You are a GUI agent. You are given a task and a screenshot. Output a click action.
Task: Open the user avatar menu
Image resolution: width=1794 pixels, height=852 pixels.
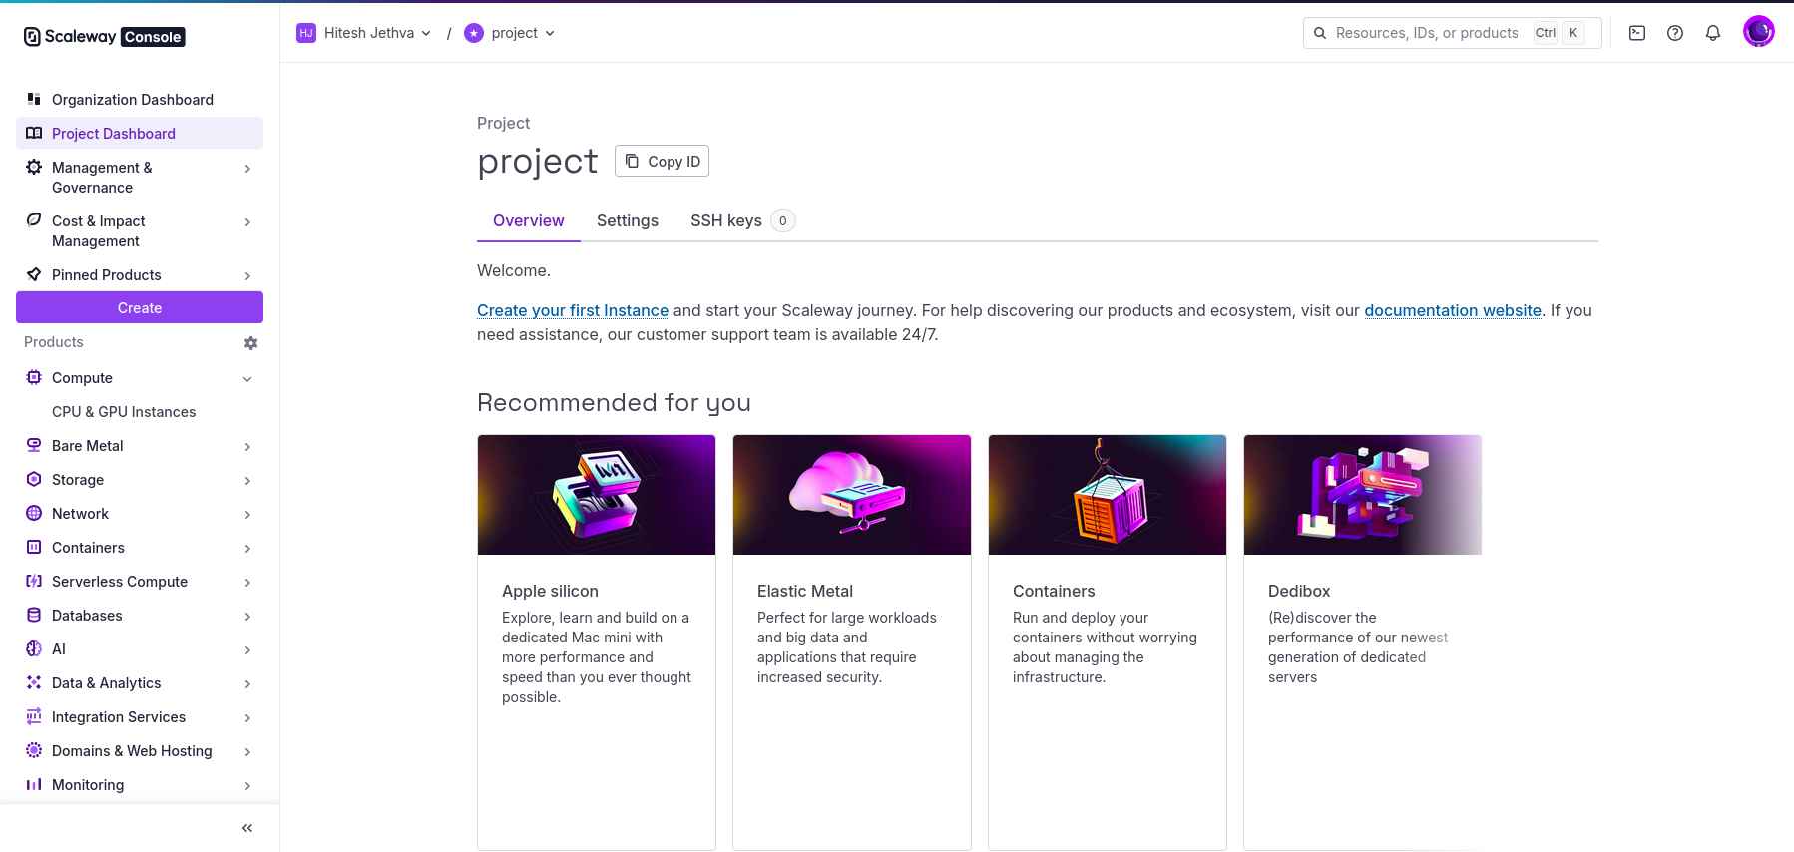pyautogui.click(x=1758, y=32)
